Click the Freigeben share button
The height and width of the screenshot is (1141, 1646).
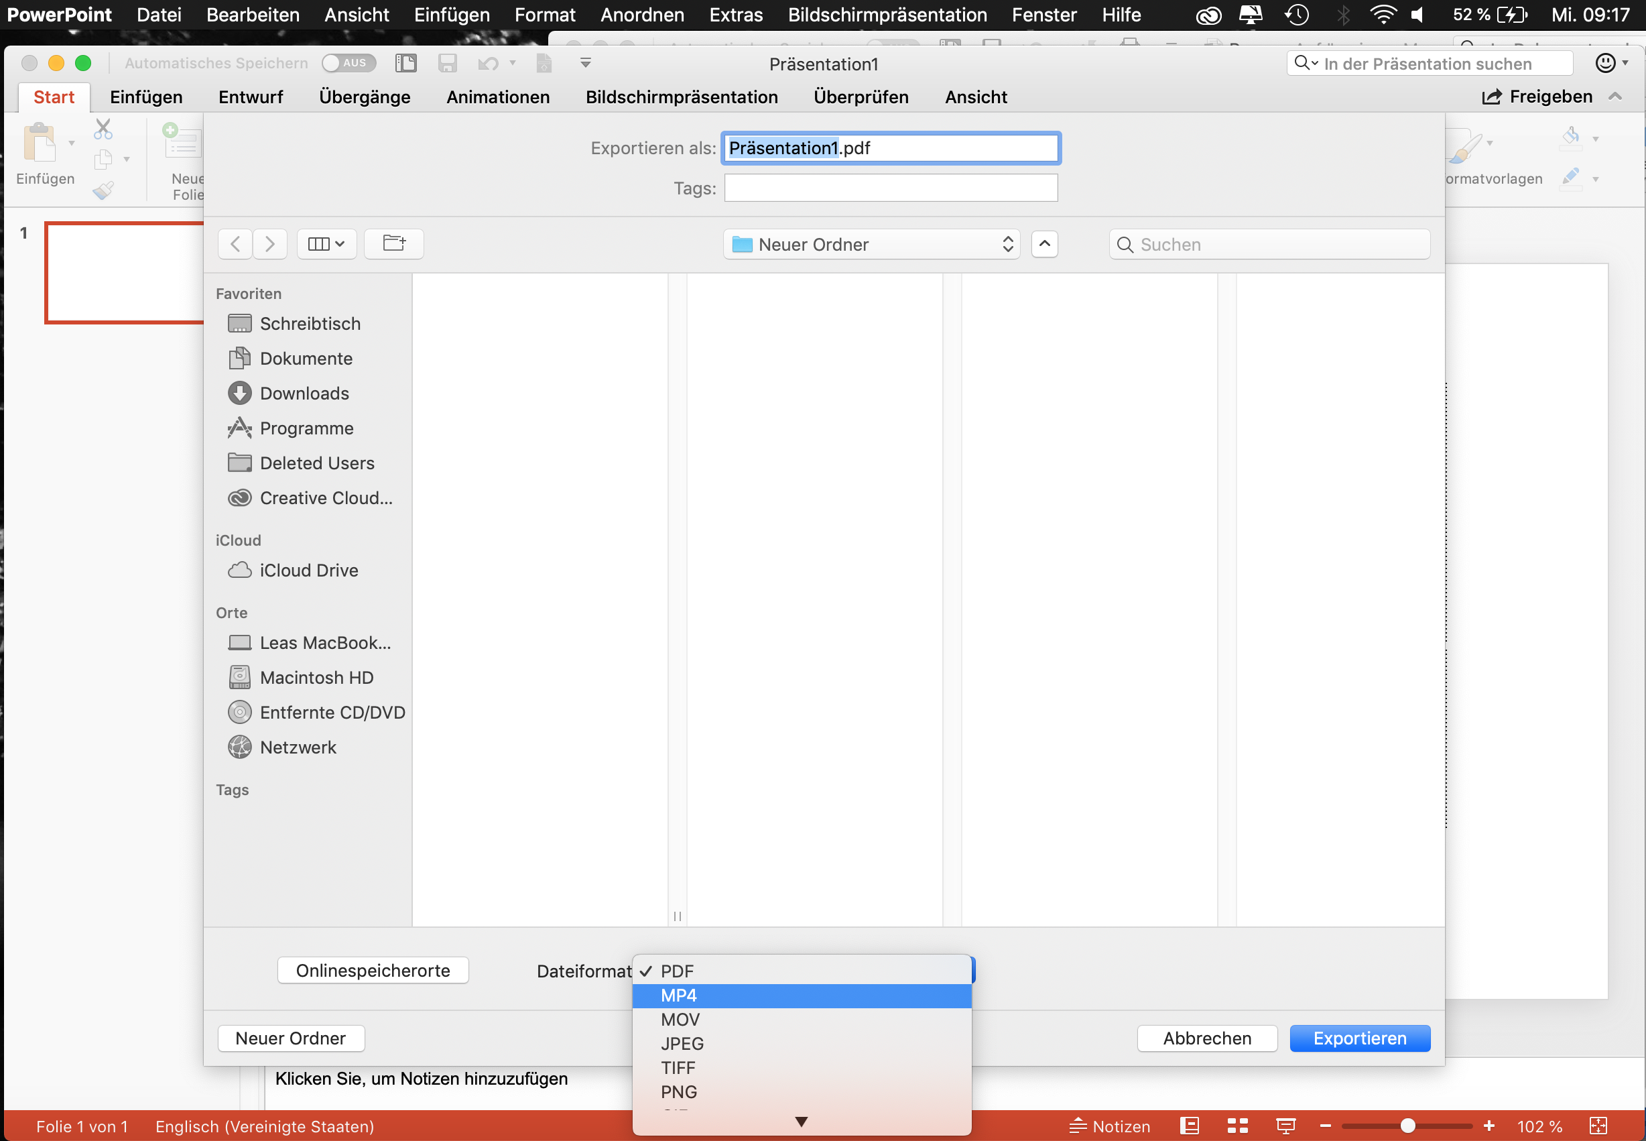click(1537, 97)
